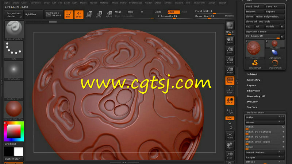Expand the Preview section
The height and width of the screenshot is (164, 292).
coord(252,102)
